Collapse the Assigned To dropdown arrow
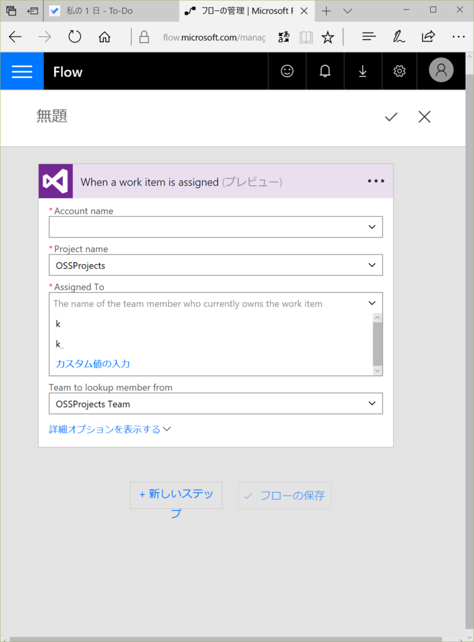 coord(372,303)
